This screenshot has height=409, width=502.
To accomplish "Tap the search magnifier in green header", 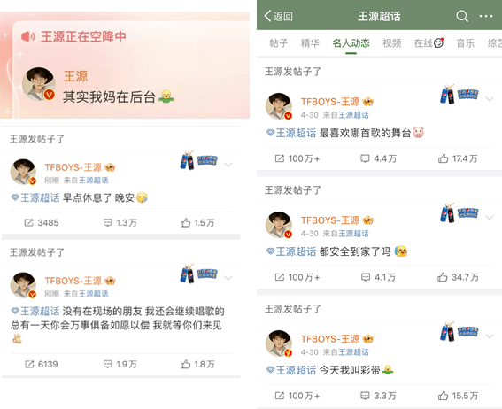I will [x=462, y=16].
